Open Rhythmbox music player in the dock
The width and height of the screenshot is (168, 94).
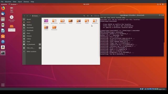(x=3, y=25)
